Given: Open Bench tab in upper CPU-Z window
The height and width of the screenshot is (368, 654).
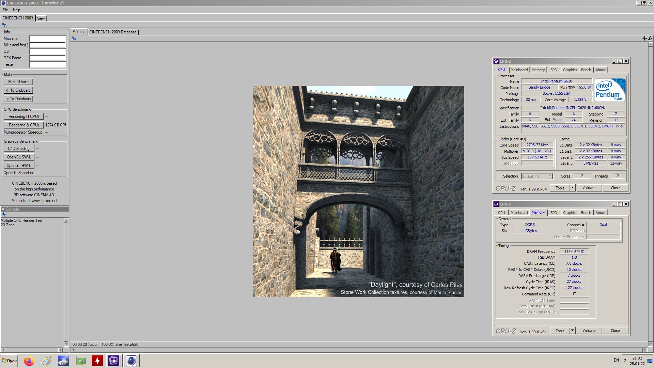Looking at the screenshot, I should [x=586, y=70].
